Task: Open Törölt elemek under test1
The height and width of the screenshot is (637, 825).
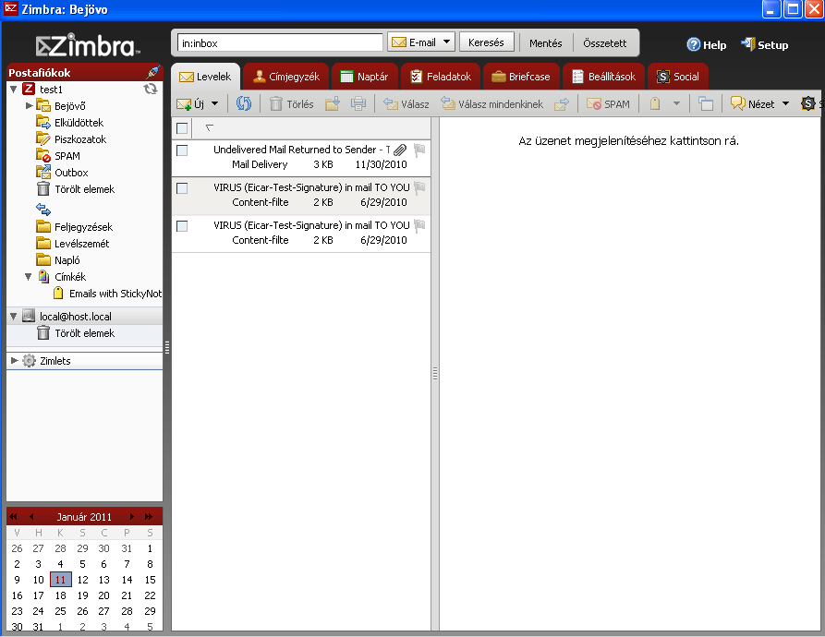Action: pos(75,189)
